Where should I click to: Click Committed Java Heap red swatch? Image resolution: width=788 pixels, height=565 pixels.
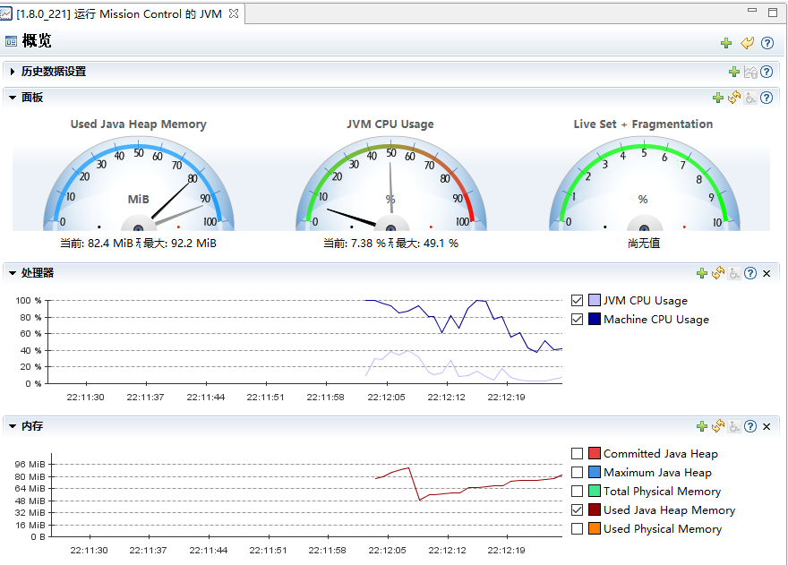point(595,453)
